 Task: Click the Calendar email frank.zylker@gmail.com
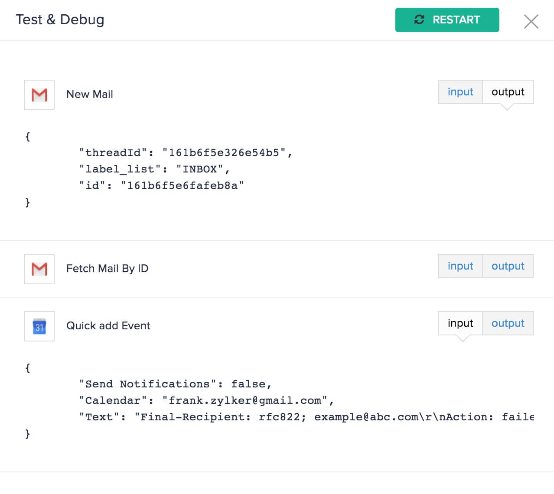click(x=244, y=400)
